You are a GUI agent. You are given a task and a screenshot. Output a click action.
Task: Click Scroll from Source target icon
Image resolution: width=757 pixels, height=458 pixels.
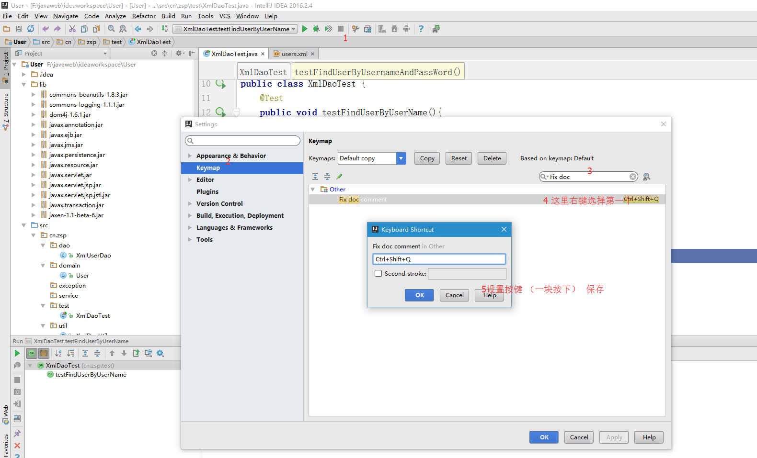pos(154,53)
